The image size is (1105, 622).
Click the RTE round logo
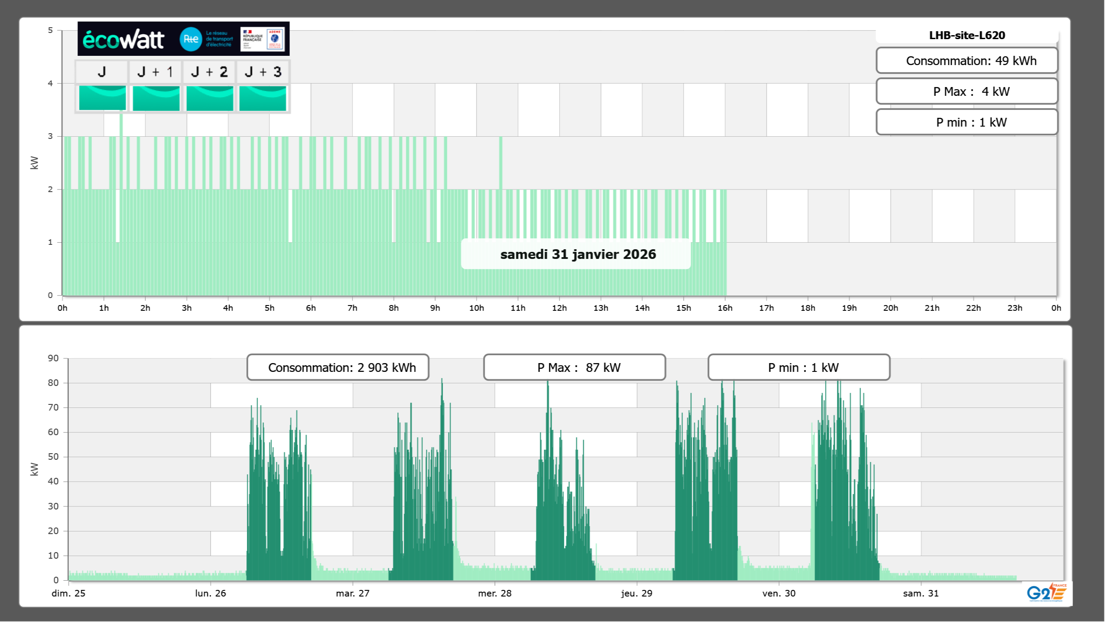coord(191,39)
